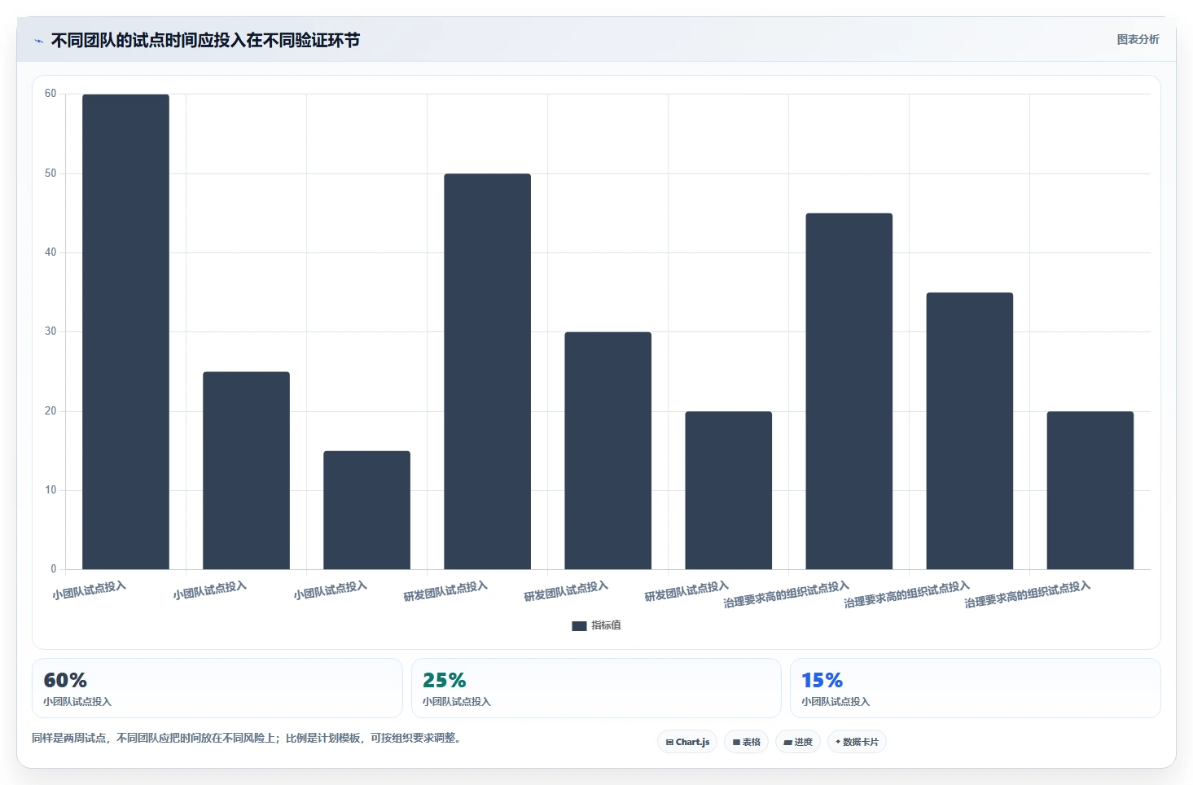Viewport: 1193px width, 785px height.
Task: Select the 数据卡片 chip
Action: (x=857, y=742)
